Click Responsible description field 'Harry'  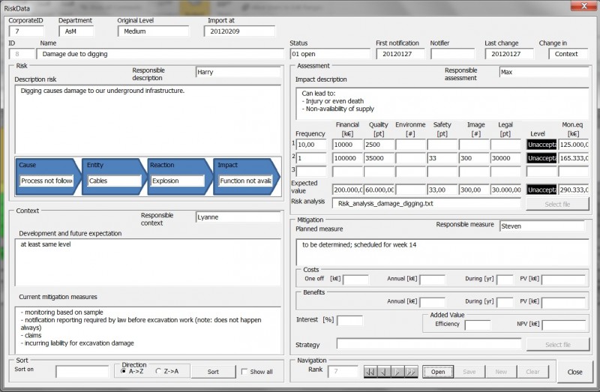pos(238,72)
